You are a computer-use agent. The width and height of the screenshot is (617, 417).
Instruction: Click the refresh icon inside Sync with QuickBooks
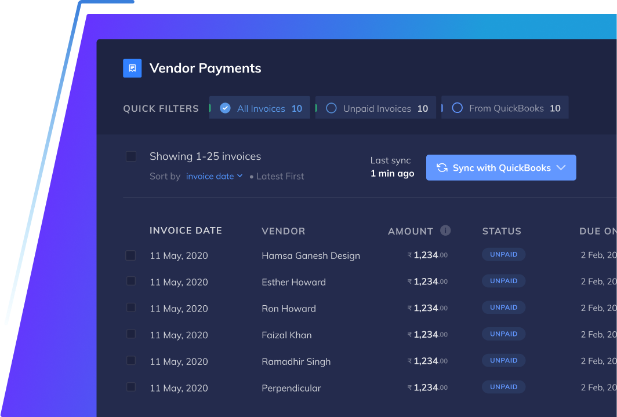442,167
